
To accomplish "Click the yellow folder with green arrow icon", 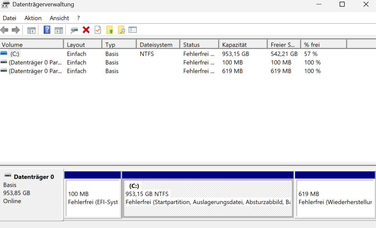I will (x=109, y=30).
